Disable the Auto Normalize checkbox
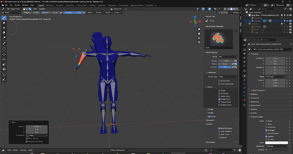Screen dimensions: 293x154 click(219, 128)
